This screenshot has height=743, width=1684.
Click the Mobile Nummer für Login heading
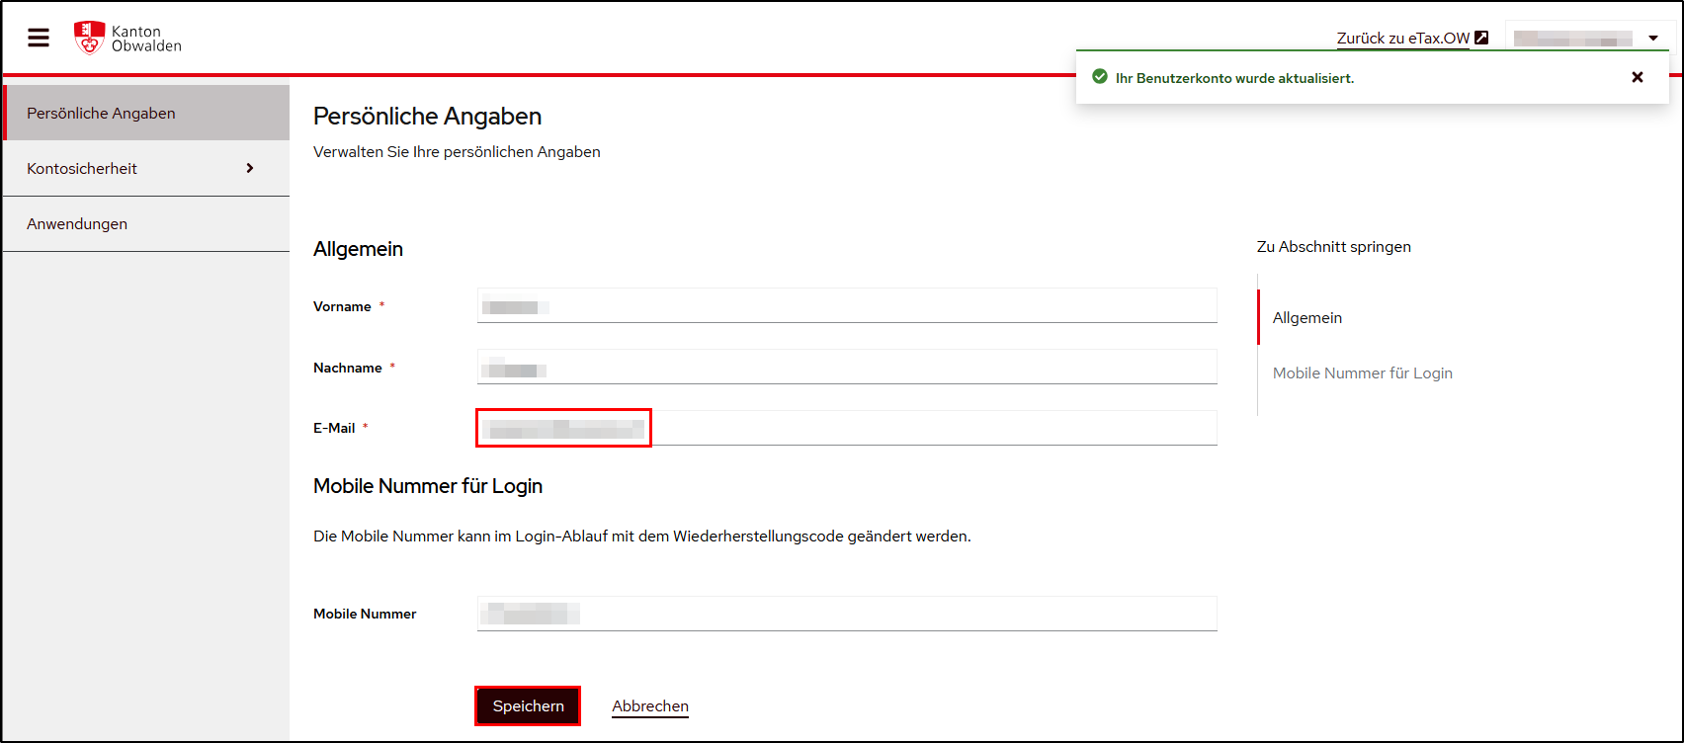pyautogui.click(x=428, y=486)
